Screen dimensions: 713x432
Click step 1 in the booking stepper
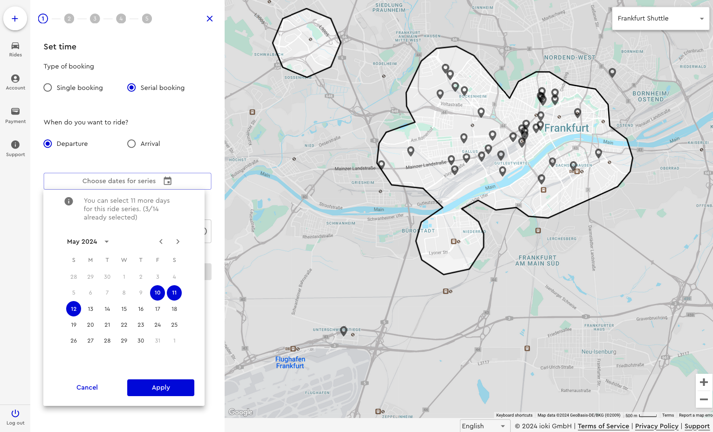click(x=43, y=19)
